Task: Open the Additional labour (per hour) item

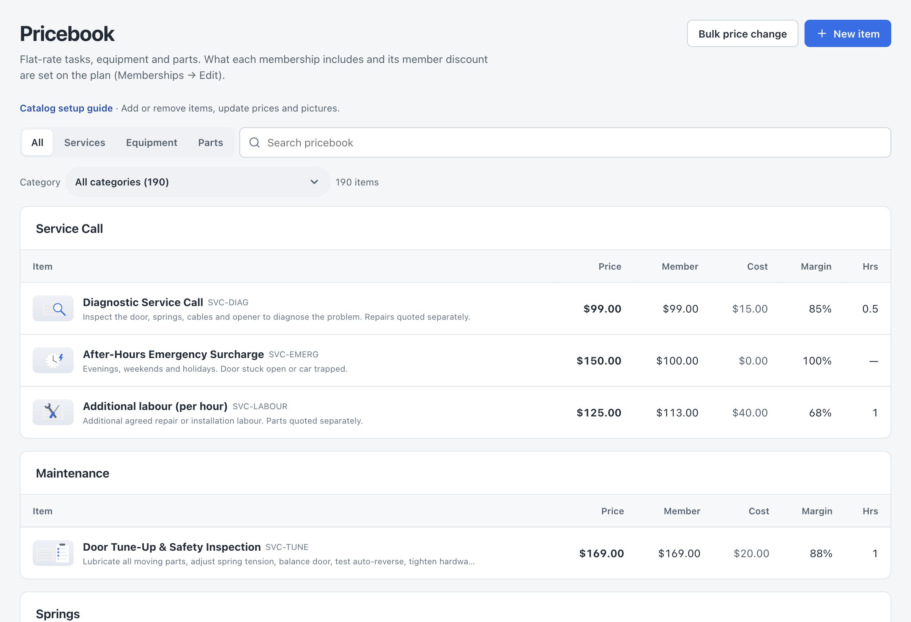Action: pos(455,412)
